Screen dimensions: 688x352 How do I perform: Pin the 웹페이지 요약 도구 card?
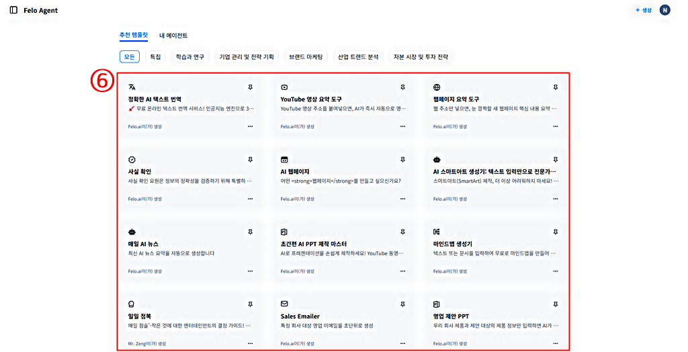[x=556, y=87]
